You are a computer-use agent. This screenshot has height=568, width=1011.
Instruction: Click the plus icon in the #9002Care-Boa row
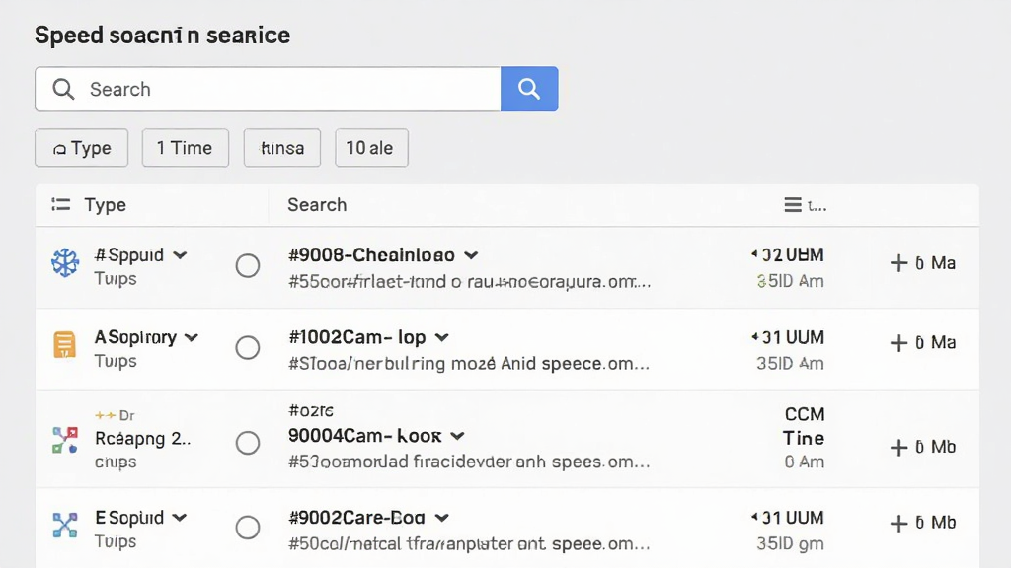[898, 523]
